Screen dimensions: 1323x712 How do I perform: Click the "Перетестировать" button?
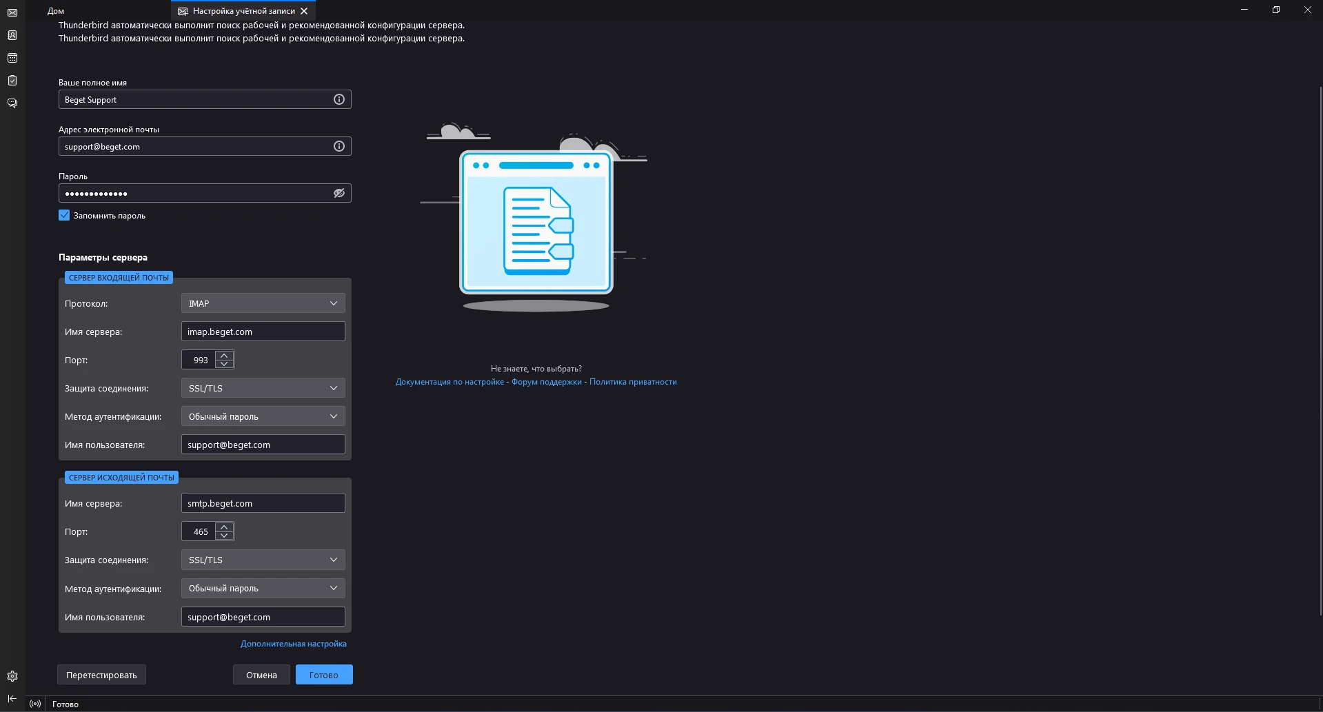101,675
